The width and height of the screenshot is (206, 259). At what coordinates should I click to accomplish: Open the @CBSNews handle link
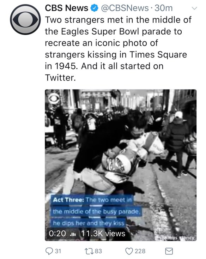(x=125, y=8)
